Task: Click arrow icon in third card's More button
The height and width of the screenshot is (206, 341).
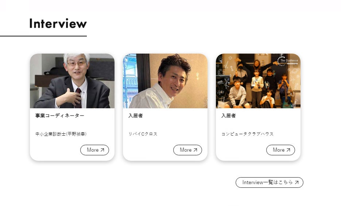Action: click(x=288, y=150)
